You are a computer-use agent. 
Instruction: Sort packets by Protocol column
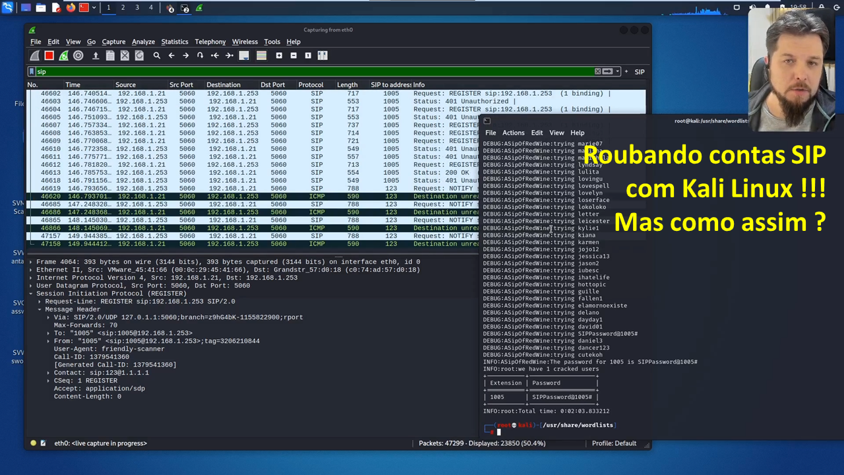(311, 84)
